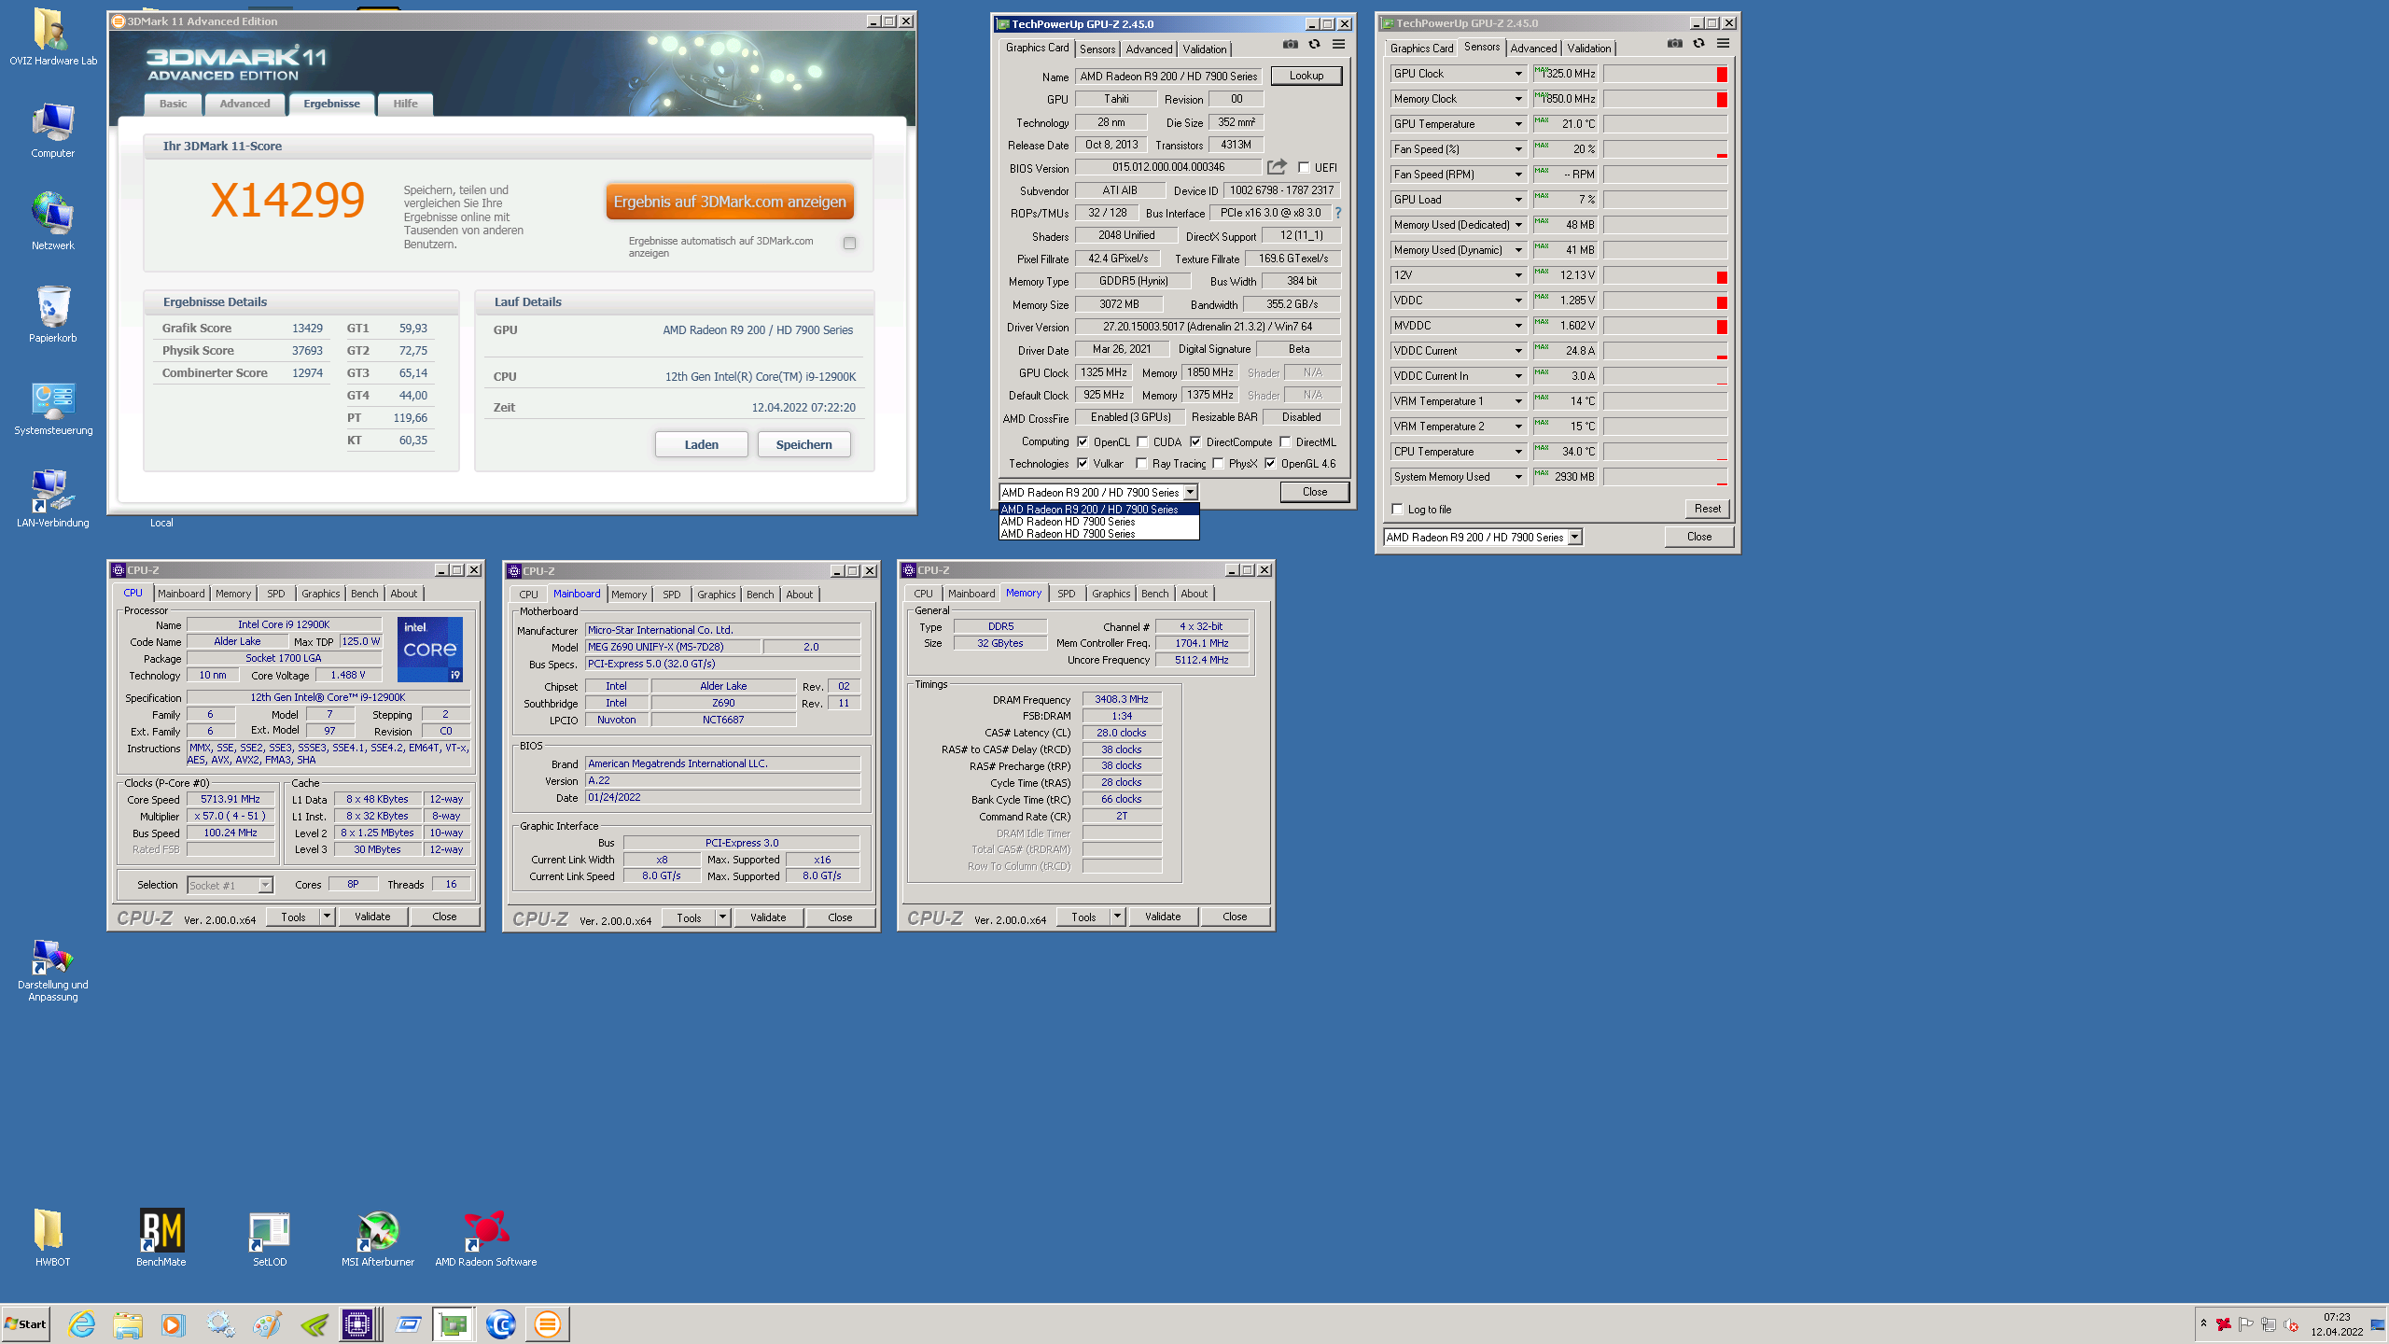This screenshot has height=1344, width=2389.
Task: Toggle the PhysX checkbox
Action: (1218, 464)
